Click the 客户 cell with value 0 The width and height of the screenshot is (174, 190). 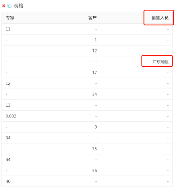point(96,127)
